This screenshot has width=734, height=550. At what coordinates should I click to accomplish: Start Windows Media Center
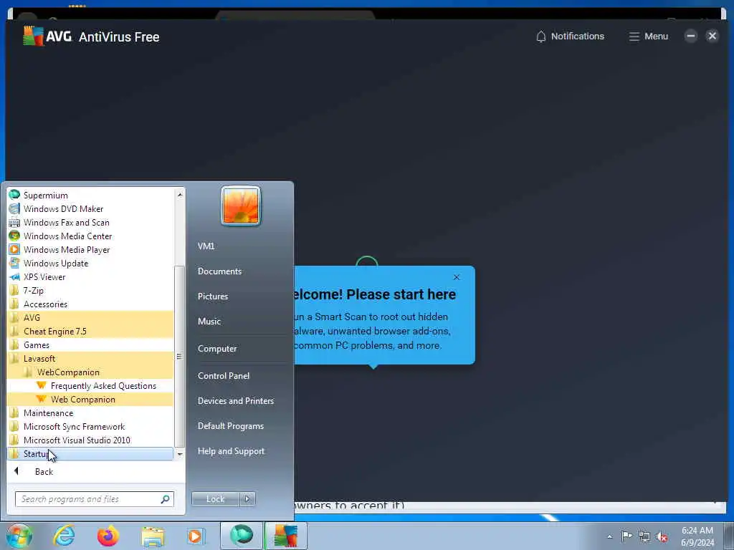click(x=90, y=236)
